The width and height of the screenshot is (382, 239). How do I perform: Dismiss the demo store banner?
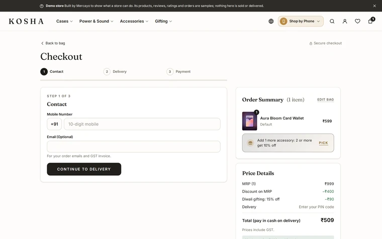pos(374,6)
